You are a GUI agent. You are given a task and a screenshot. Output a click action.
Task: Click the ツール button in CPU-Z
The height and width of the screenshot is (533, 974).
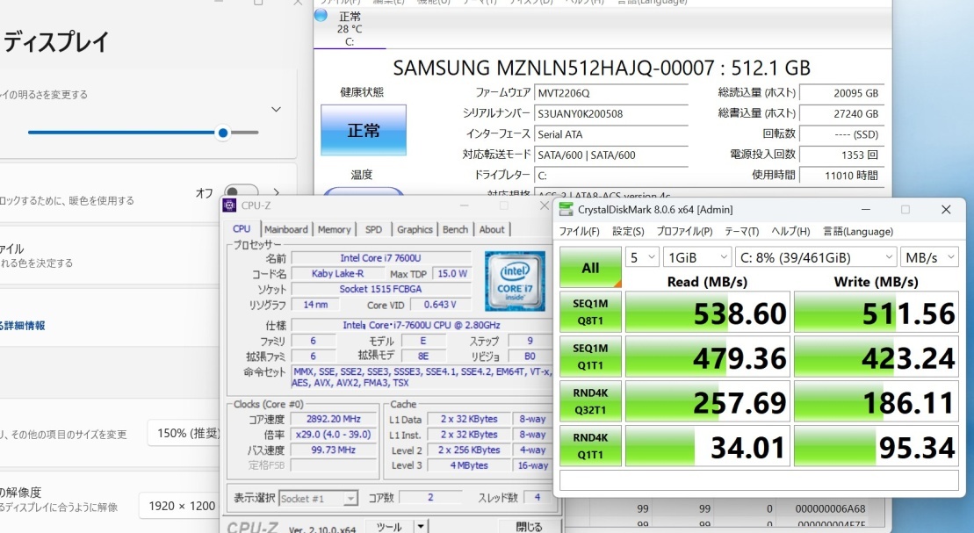pos(388,526)
